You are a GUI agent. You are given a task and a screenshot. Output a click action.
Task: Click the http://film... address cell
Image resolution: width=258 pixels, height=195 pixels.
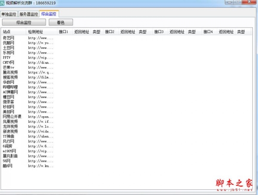[x=41, y=77]
